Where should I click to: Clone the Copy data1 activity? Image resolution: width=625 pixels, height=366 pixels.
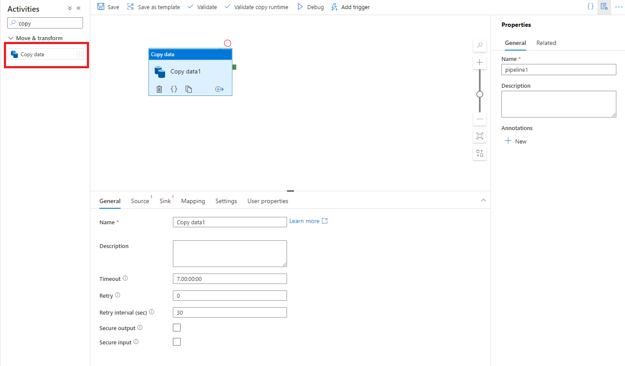coord(188,89)
